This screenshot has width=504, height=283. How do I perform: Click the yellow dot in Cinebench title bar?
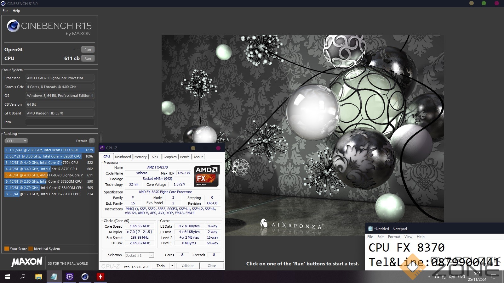pyautogui.click(x=472, y=3)
